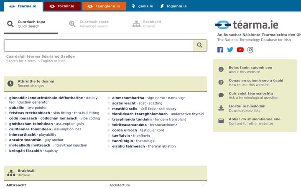Open term inimearthacht

[x=23, y=135]
